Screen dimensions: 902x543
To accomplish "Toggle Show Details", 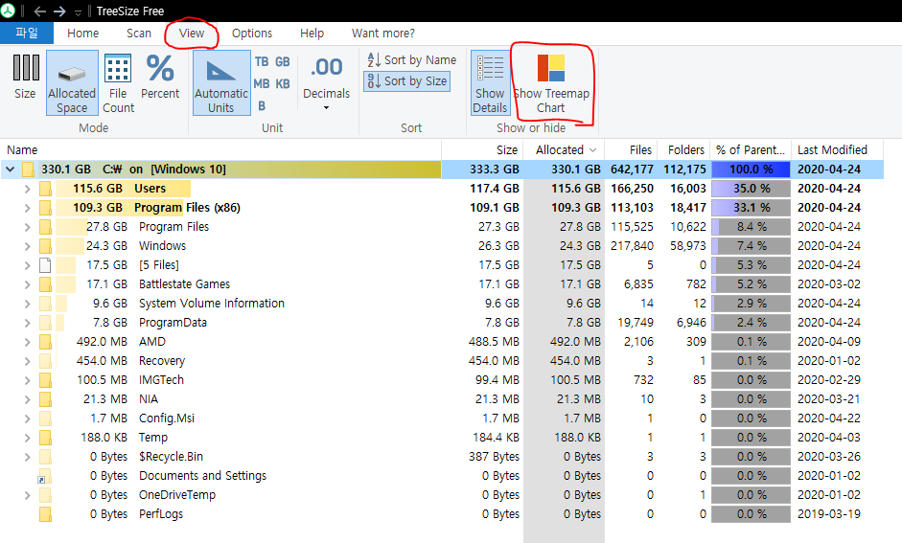I will 490,82.
